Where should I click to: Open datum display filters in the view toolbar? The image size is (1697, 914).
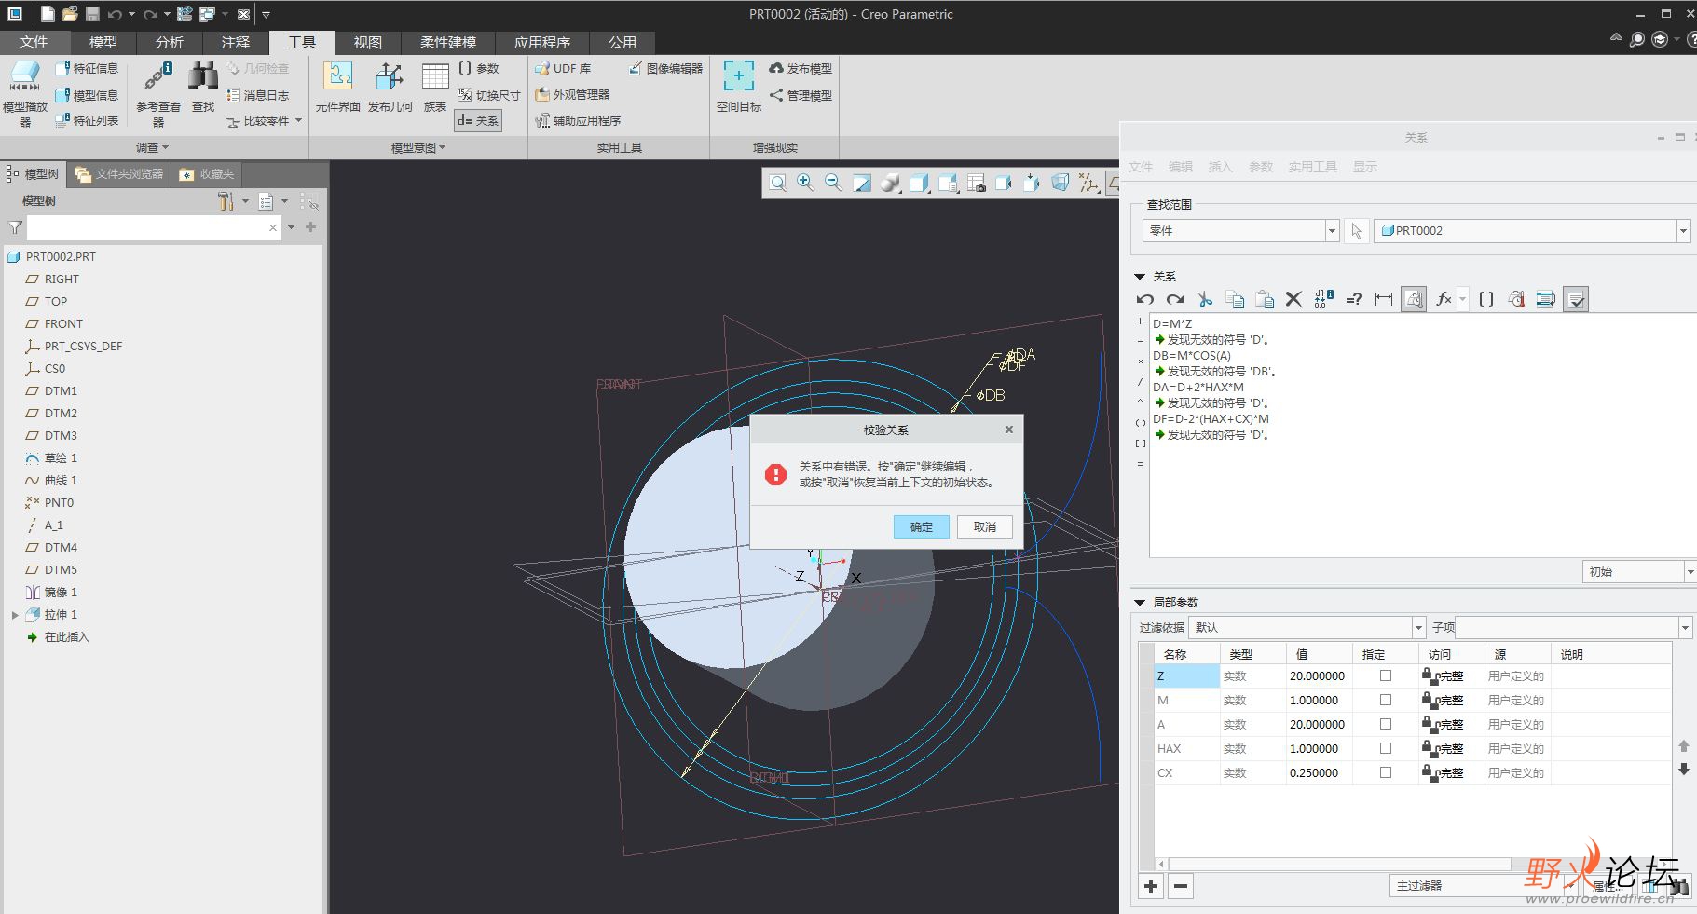pyautogui.click(x=1088, y=184)
